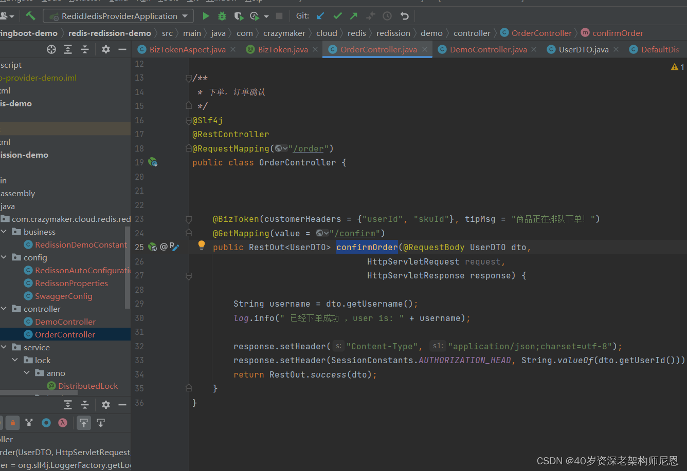Toggle Autoscroll from Source in Structure
Image resolution: width=687 pixels, height=471 pixels.
(101, 423)
